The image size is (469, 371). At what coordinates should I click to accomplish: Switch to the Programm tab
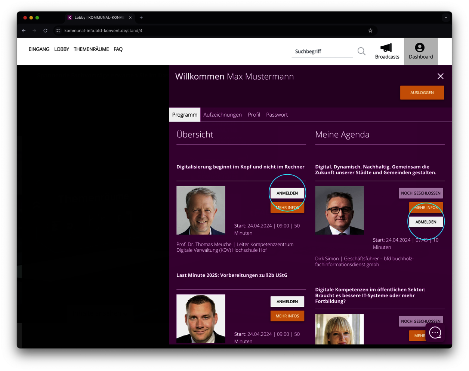(185, 115)
